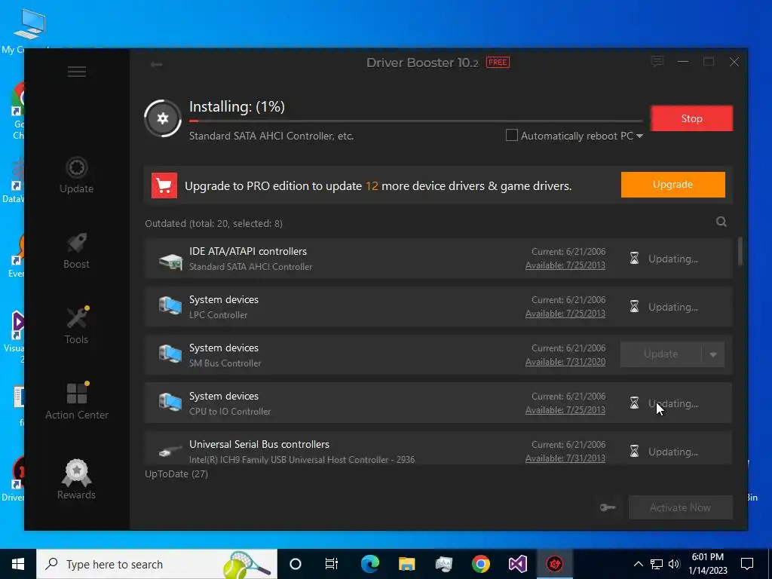Screen dimensions: 772x579
Task: Select 'Outdated (total: 20, selected: 8)' text
Action: 213,223
